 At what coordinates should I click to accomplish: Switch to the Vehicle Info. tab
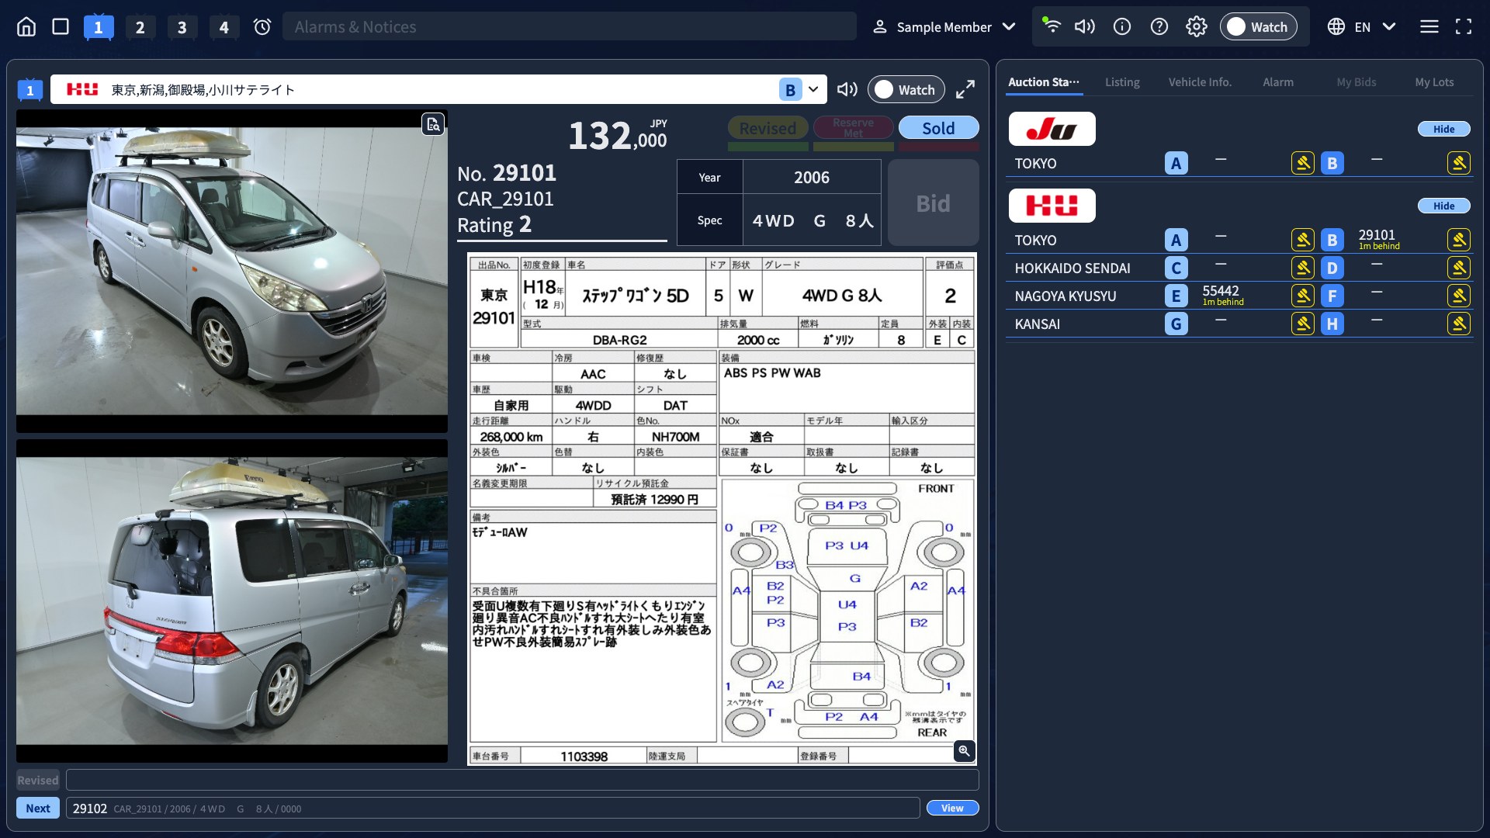tap(1200, 82)
